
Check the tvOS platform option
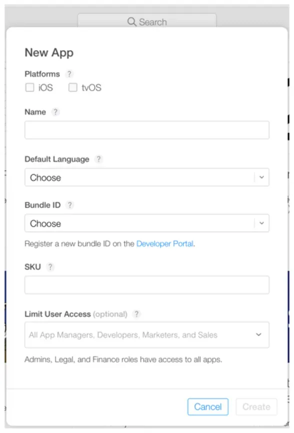72,87
